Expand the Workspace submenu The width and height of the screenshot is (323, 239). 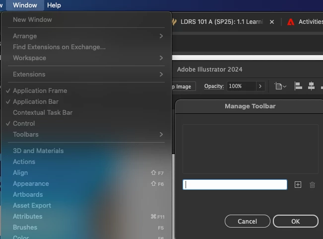[86, 58]
